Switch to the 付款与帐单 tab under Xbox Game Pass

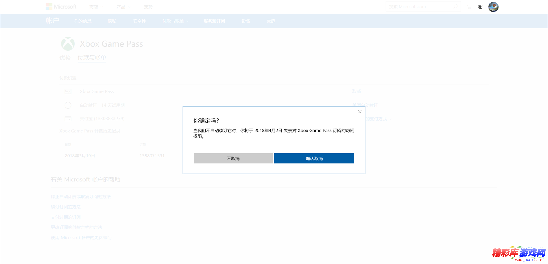tap(92, 57)
